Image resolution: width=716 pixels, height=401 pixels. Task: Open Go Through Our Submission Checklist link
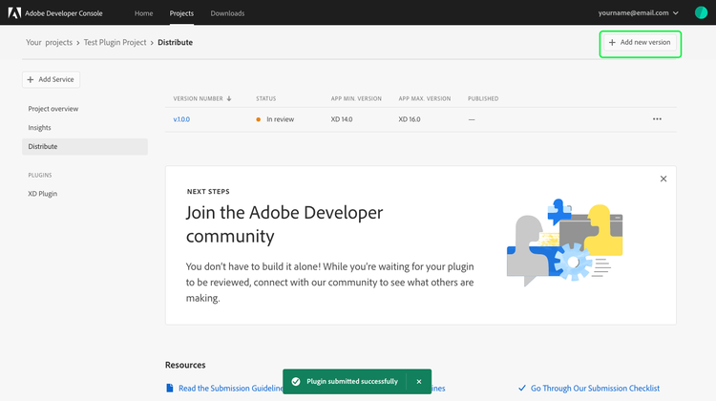pyautogui.click(x=595, y=389)
